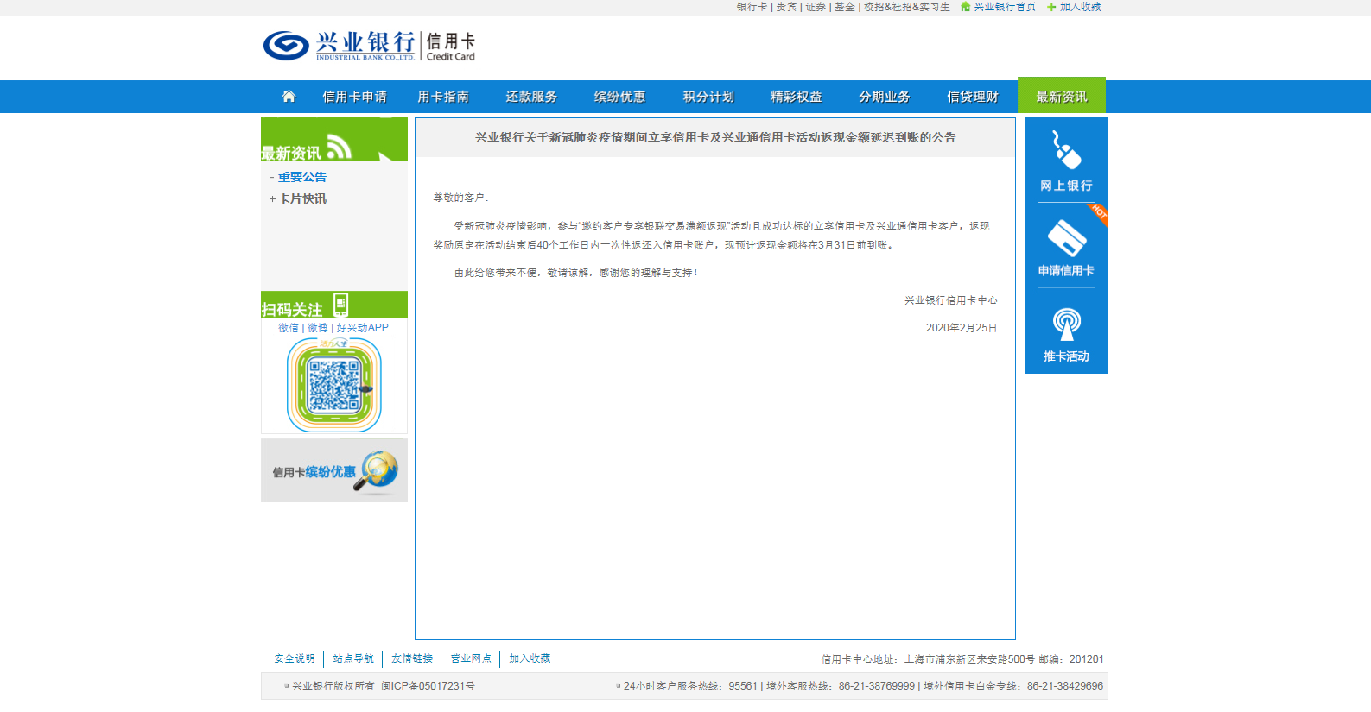Click the plus icon beside top 加入收藏

point(1051,7)
